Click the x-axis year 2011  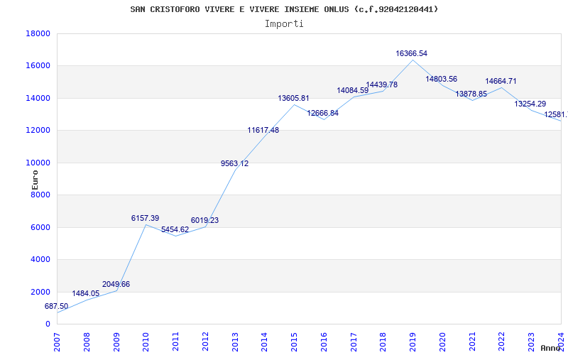(x=175, y=342)
